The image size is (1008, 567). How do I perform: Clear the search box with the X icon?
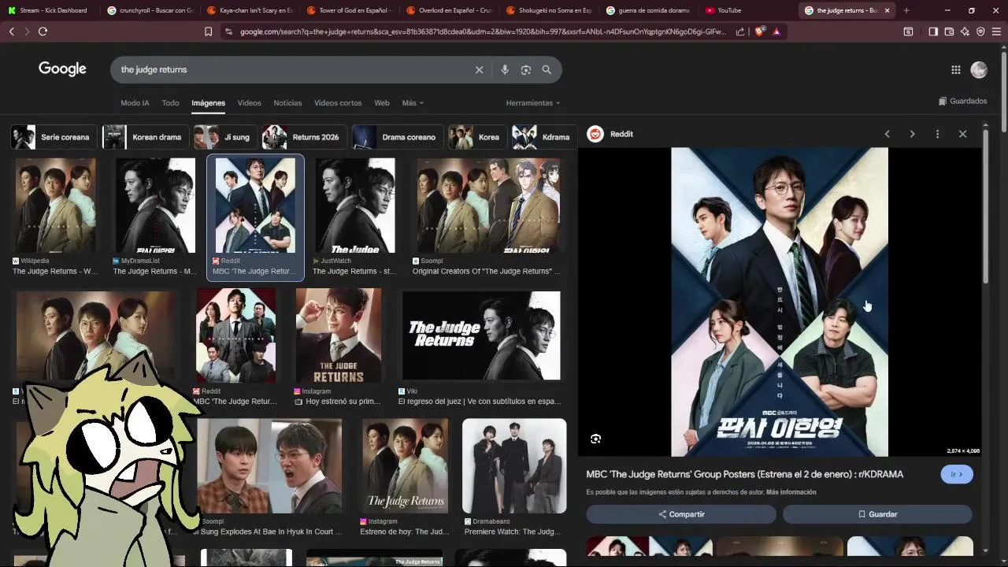click(x=479, y=69)
